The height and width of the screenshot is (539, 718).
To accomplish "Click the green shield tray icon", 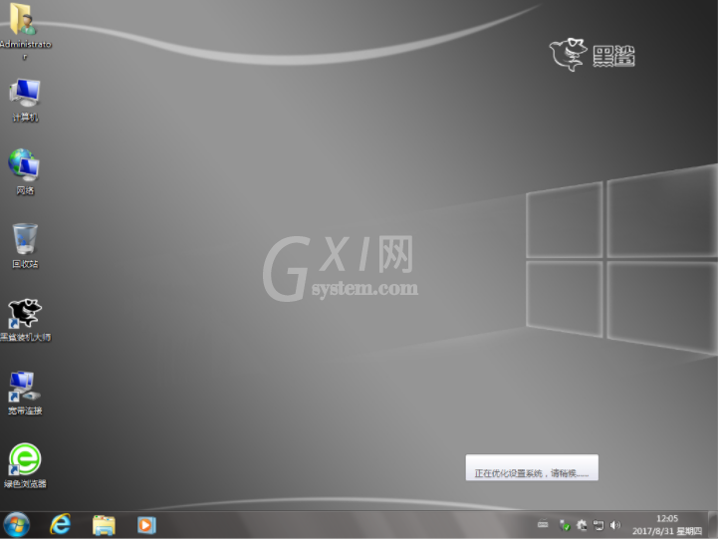I will 565,525.
